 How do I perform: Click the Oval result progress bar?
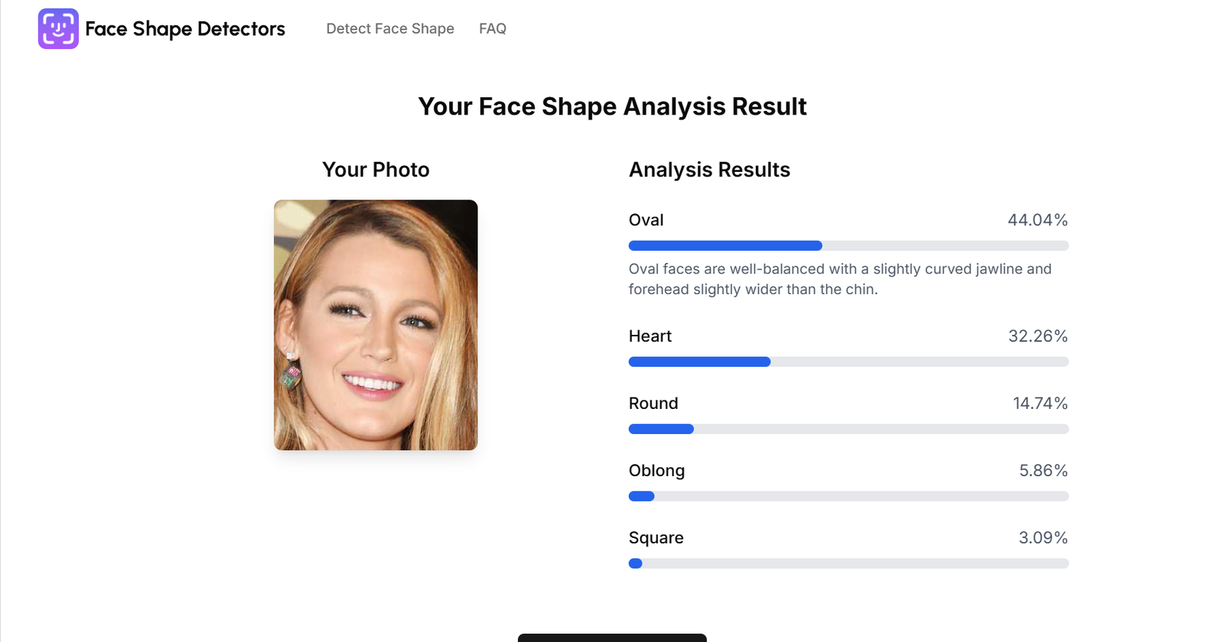point(848,246)
